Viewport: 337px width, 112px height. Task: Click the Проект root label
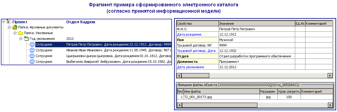coord(20,22)
